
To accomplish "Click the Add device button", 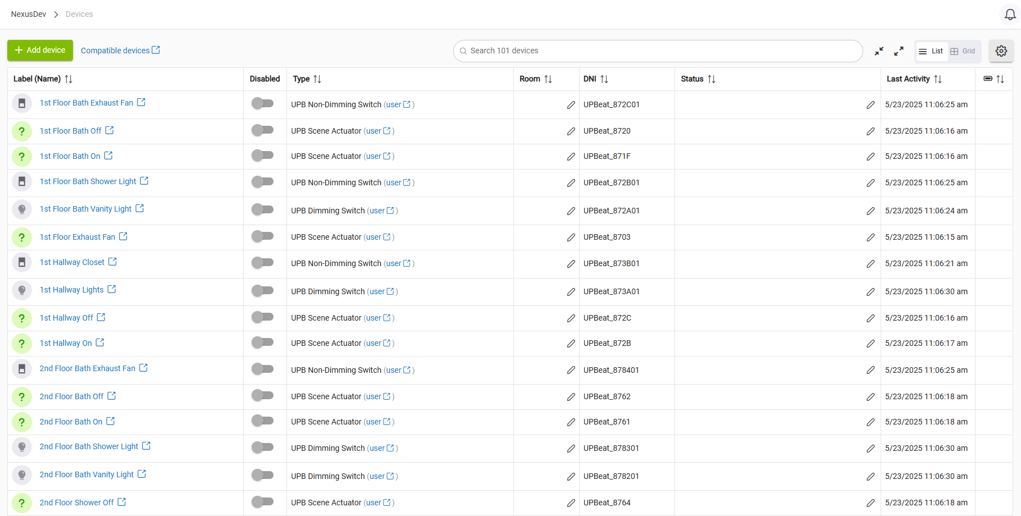I will tap(40, 51).
